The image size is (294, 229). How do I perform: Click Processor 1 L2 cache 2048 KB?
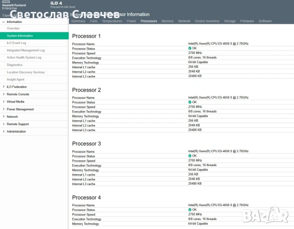pos(194,72)
